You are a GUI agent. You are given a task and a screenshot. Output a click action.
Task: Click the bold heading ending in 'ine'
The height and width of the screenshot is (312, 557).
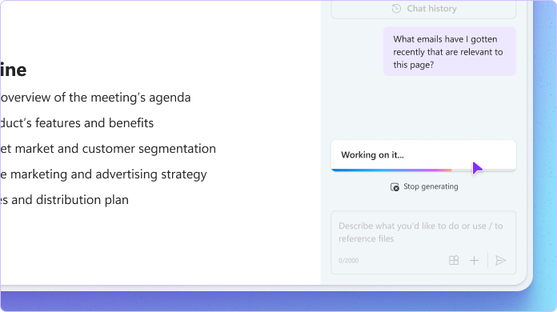14,70
